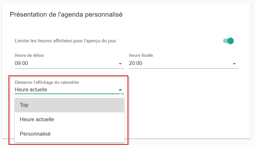Click the Heure de début label
This screenshot has height=145, width=255.
[x=29, y=56]
